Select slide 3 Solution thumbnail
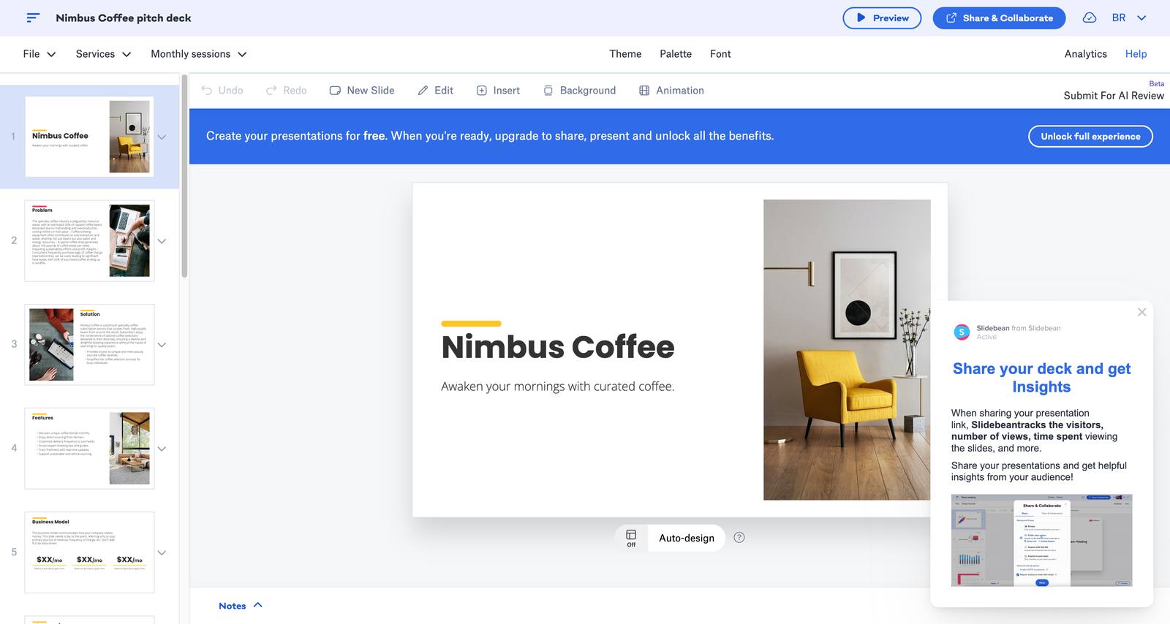The image size is (1170, 624). coord(89,344)
